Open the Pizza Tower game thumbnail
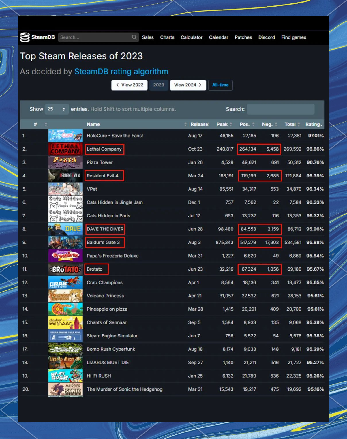The height and width of the screenshot is (439, 347). tap(65, 162)
